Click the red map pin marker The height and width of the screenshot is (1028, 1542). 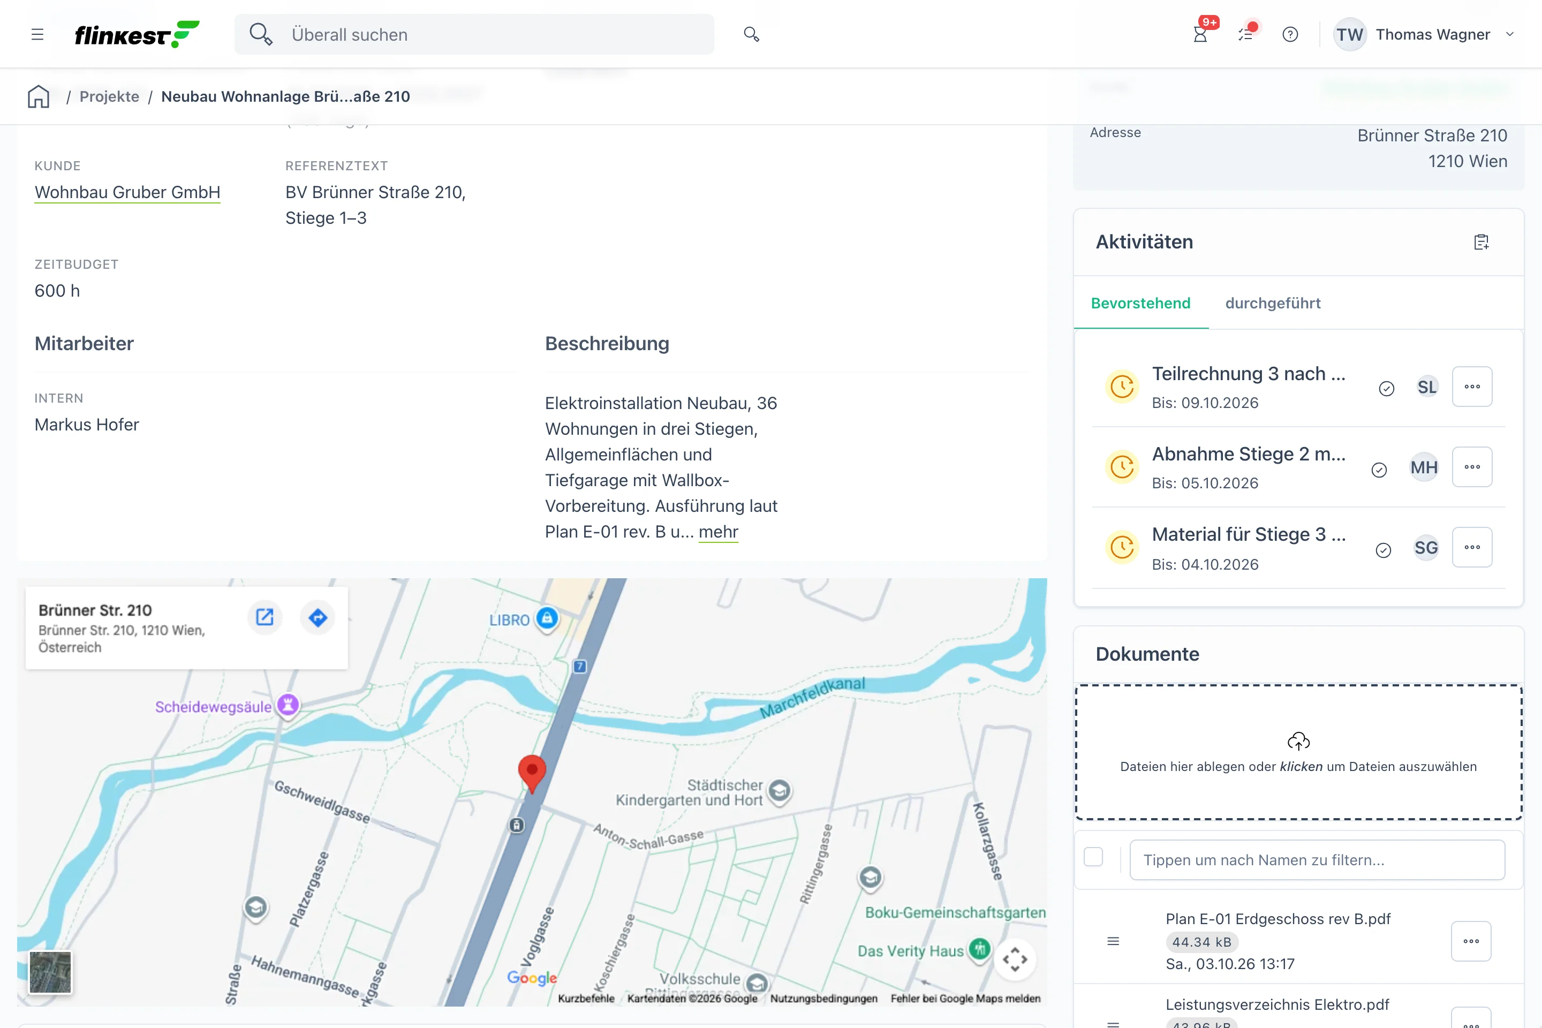click(532, 774)
